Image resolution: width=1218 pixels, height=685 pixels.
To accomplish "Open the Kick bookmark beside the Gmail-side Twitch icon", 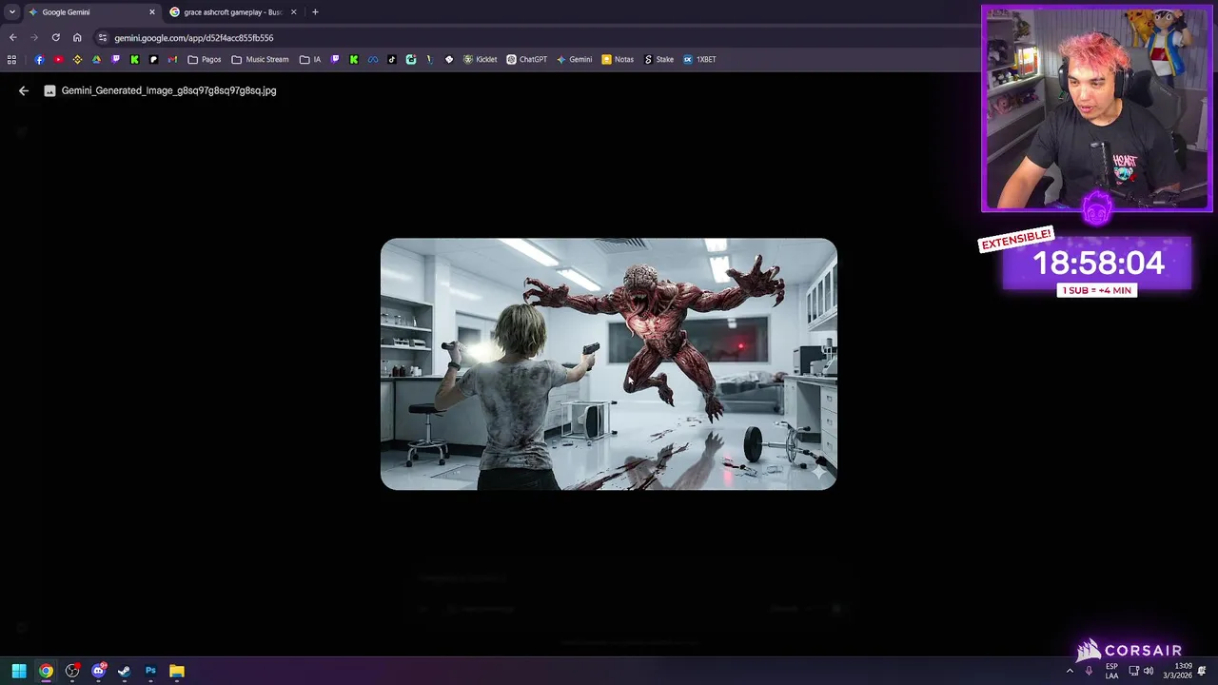I will pos(134,59).
